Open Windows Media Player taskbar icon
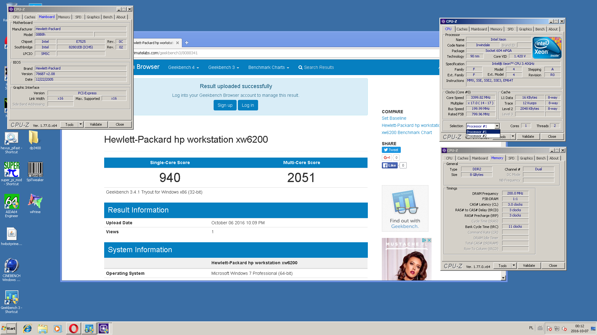Image resolution: width=597 pixels, height=335 pixels. (x=58, y=328)
